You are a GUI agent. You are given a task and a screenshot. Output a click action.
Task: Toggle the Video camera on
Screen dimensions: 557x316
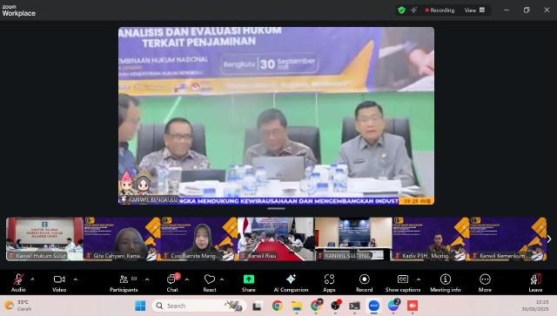59,279
